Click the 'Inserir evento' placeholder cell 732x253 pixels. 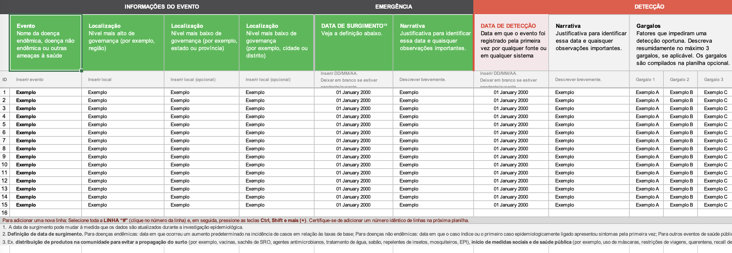click(45, 79)
